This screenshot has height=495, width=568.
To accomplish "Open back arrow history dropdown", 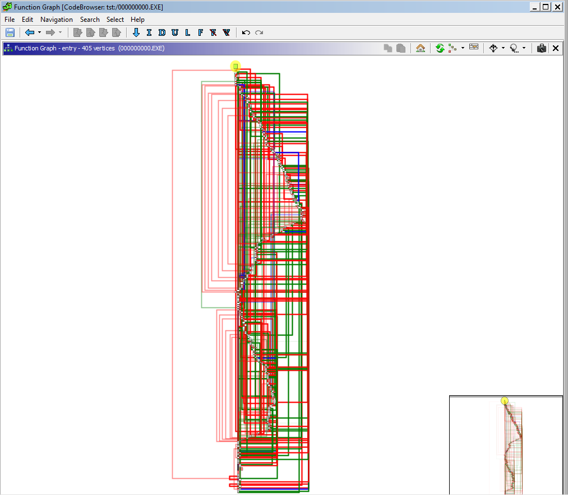I will (39, 32).
